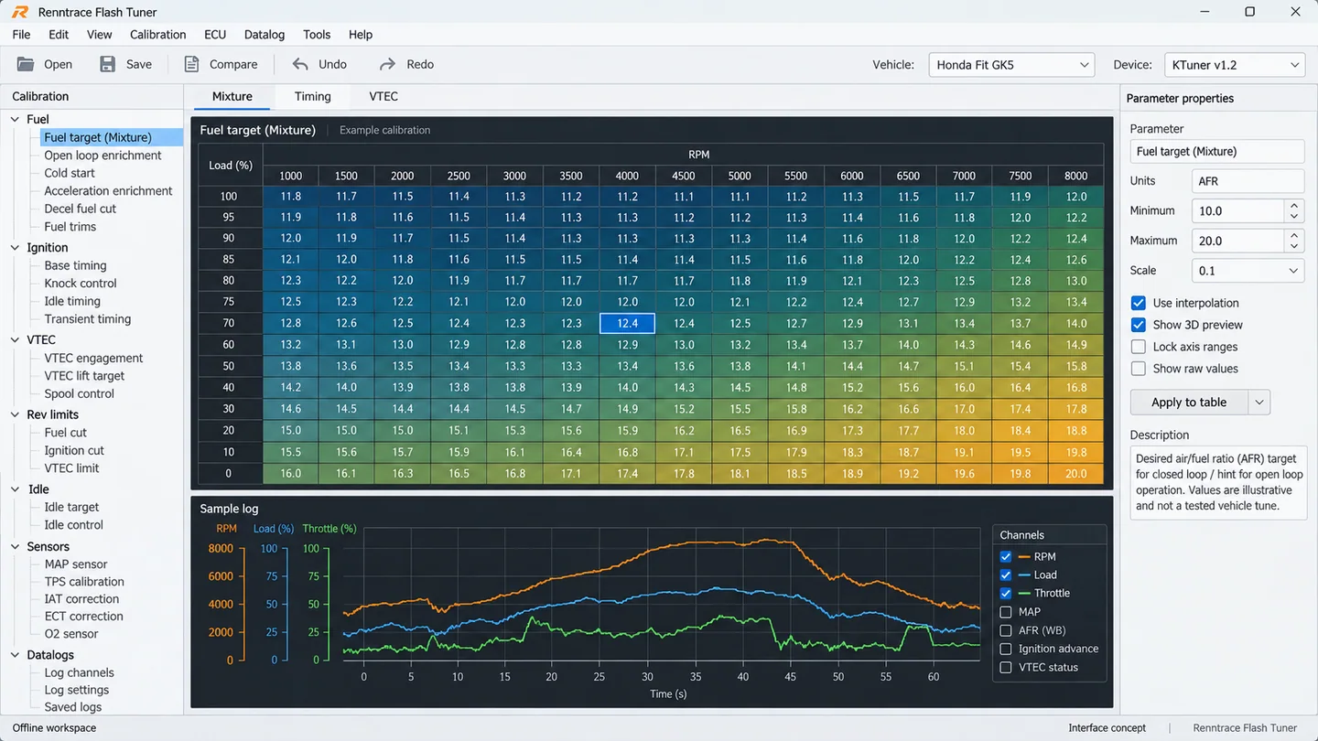Viewport: 1318px width, 741px height.
Task: Click the 20.0 cell at 8000 RPM
Action: [1076, 474]
